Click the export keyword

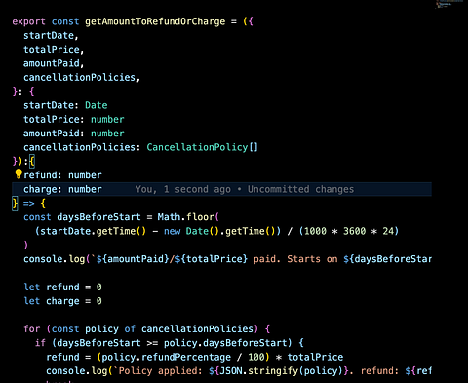tap(28, 21)
